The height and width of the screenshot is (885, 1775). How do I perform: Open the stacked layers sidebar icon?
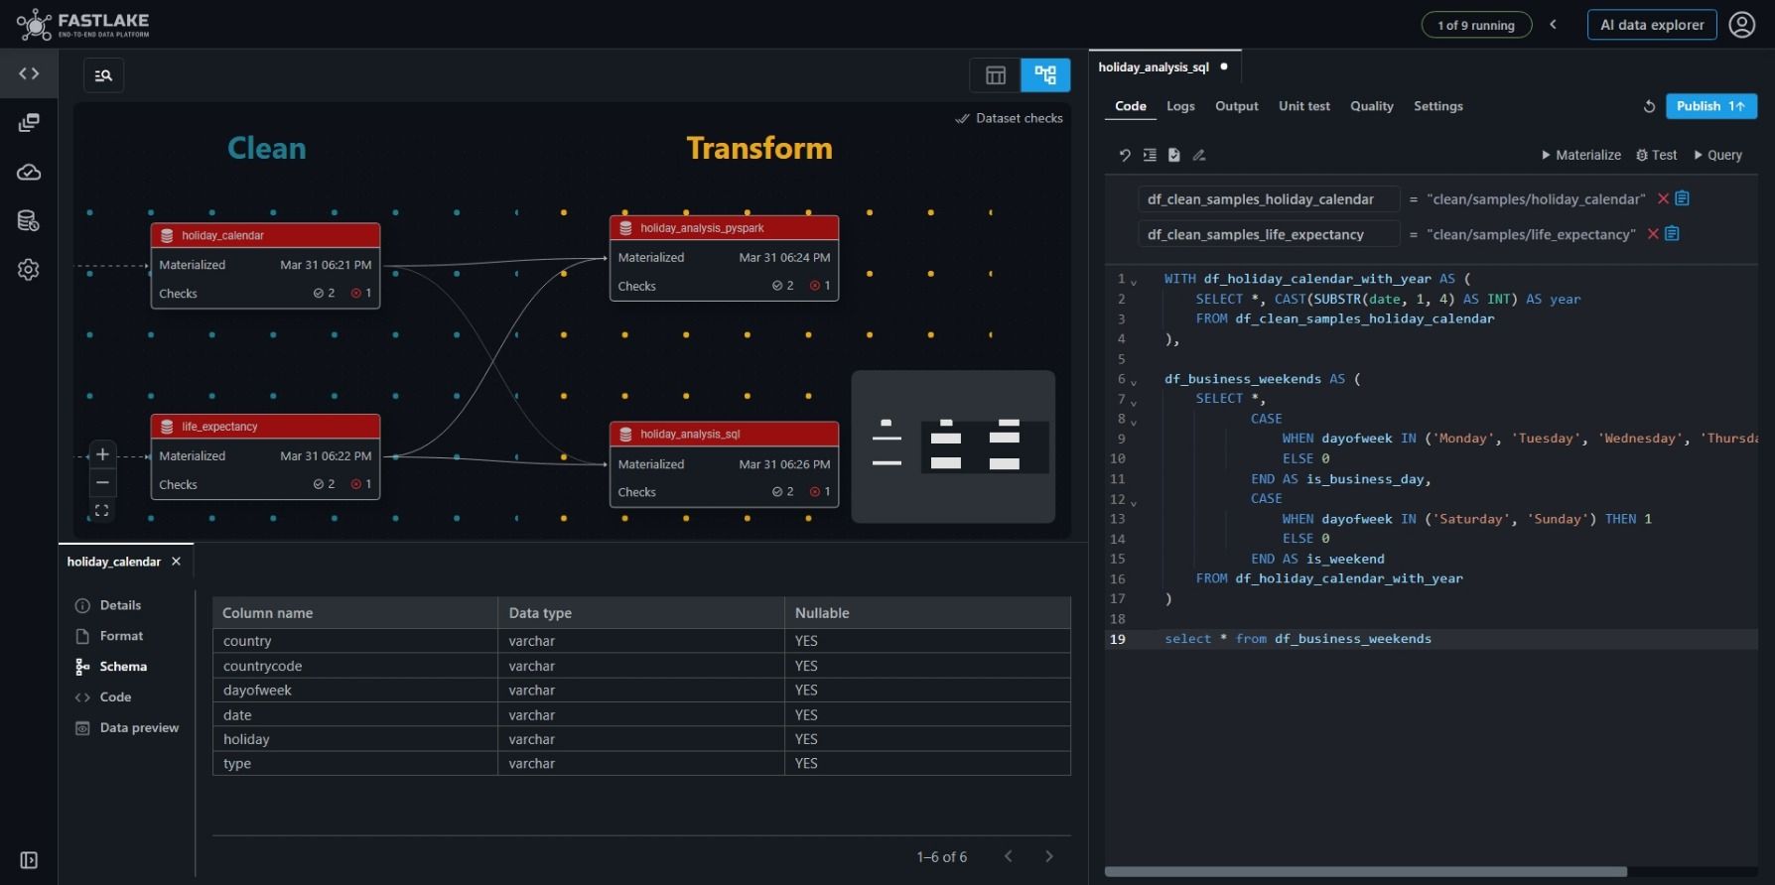click(29, 122)
